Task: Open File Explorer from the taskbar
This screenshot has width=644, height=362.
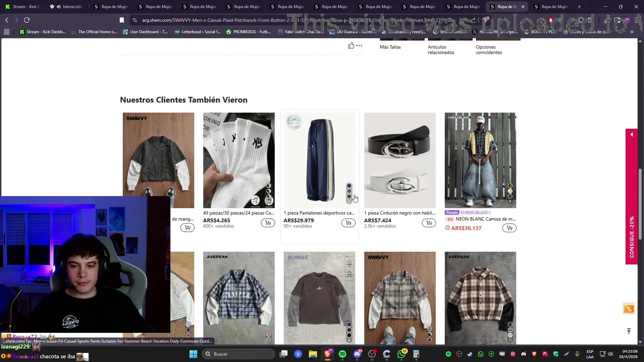Action: (x=312, y=354)
